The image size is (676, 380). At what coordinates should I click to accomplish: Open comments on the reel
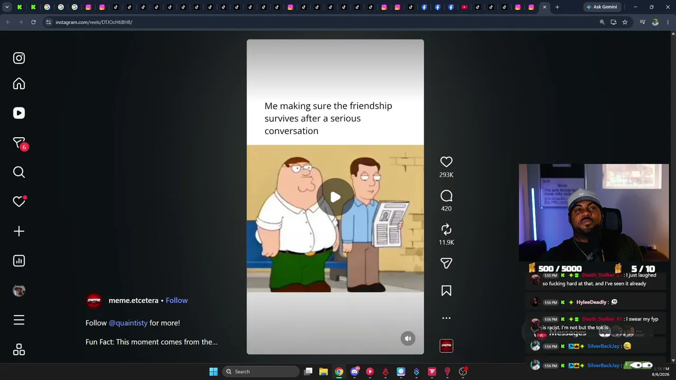446,196
